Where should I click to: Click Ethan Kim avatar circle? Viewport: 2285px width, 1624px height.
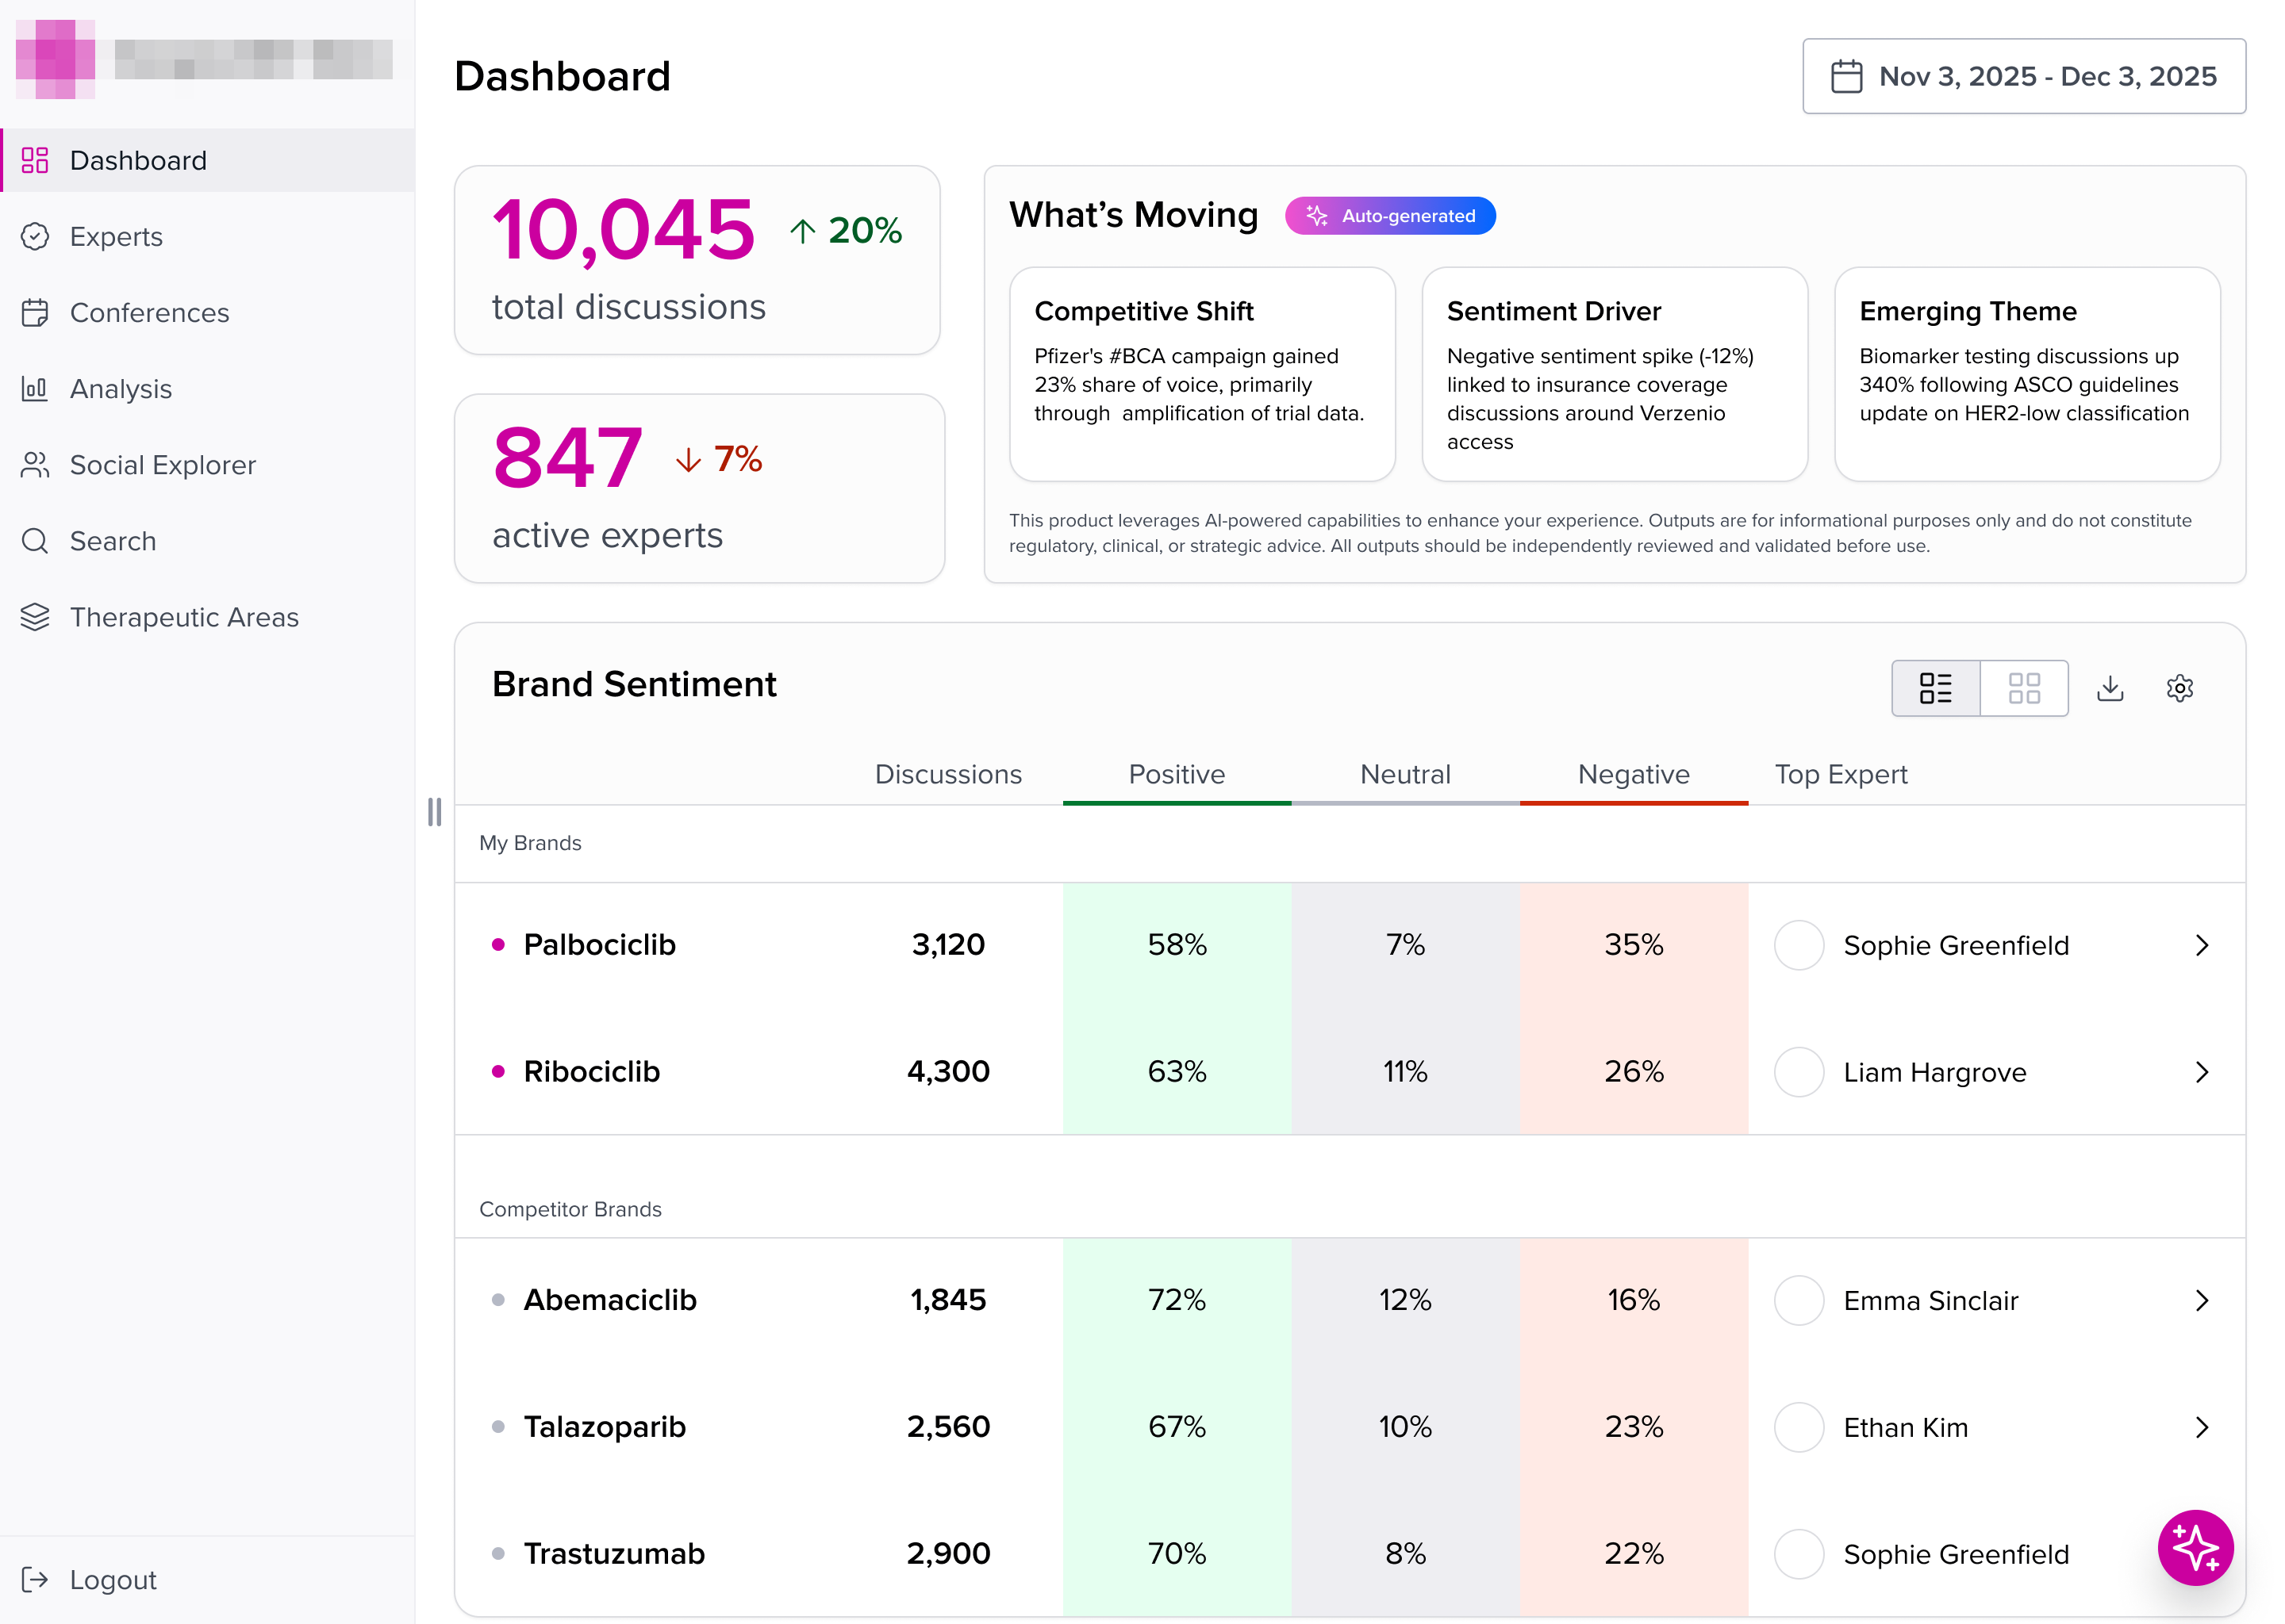coord(1799,1427)
